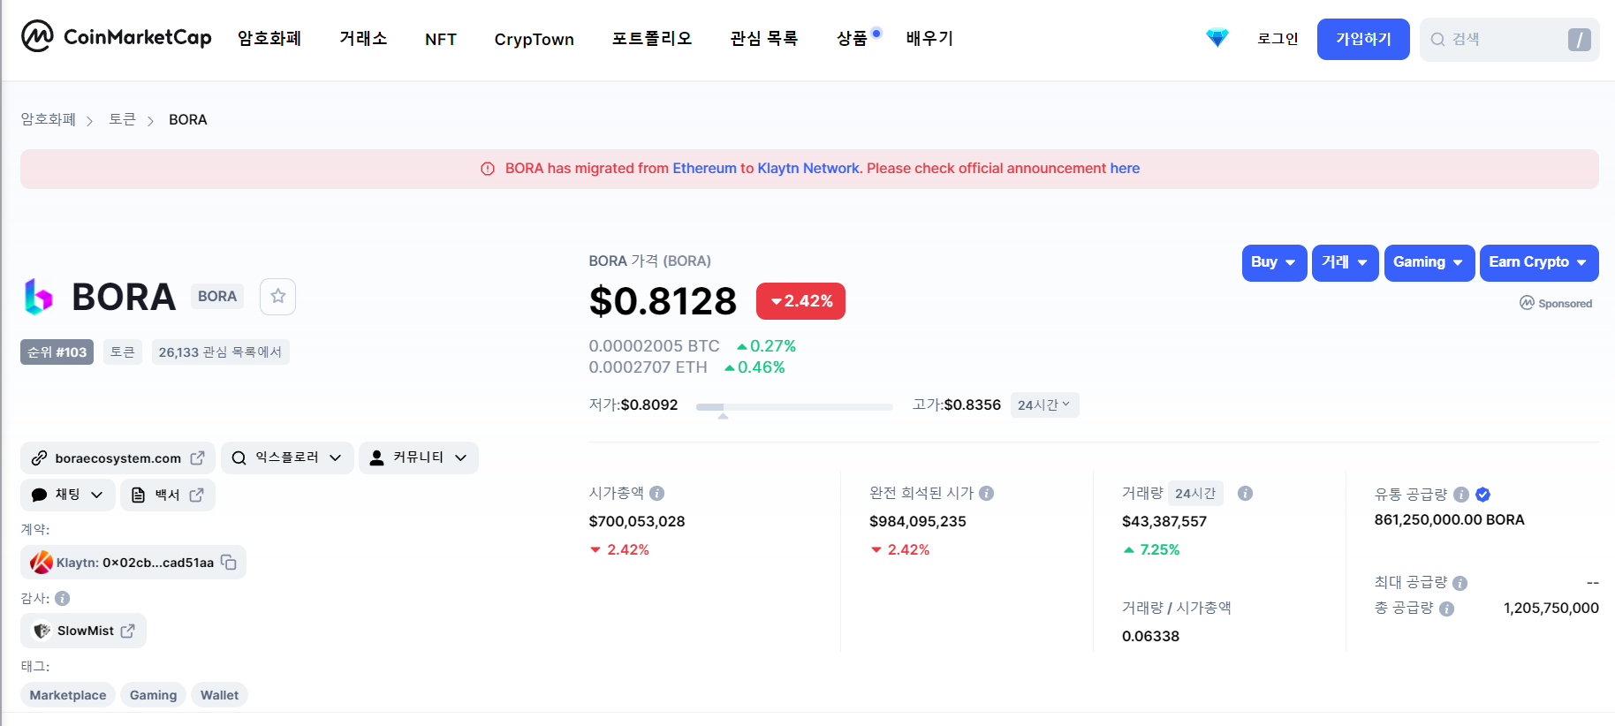
Task: Click the slash shortcut icon in search
Action: click(1580, 40)
